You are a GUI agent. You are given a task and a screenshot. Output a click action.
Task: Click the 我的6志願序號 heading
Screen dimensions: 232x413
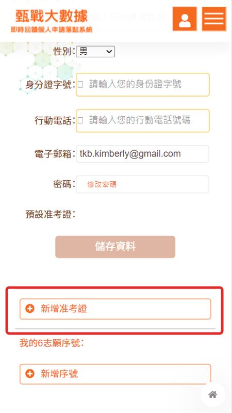[x=52, y=343]
